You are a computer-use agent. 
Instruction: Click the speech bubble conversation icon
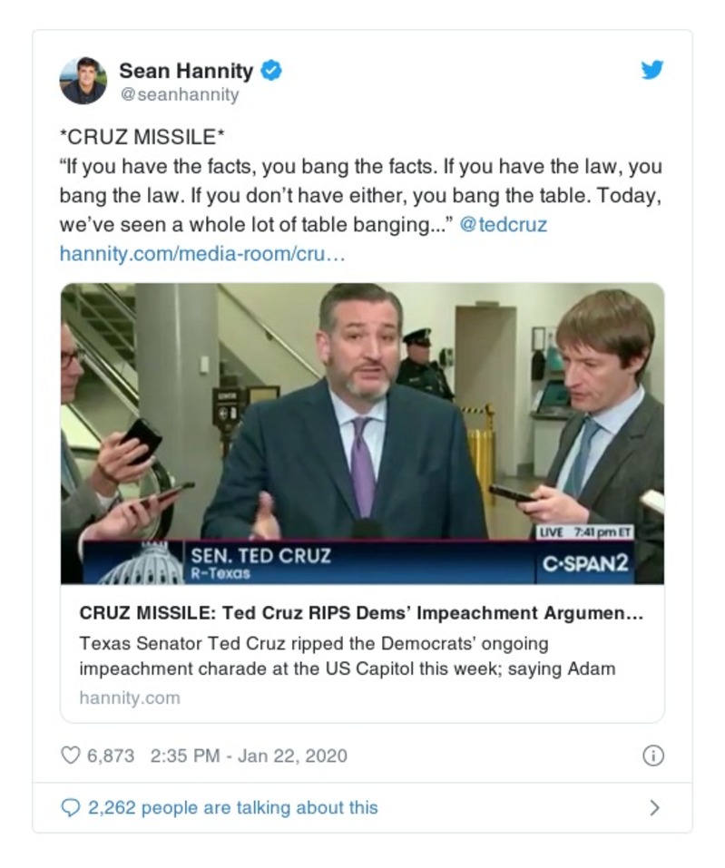[x=71, y=807]
